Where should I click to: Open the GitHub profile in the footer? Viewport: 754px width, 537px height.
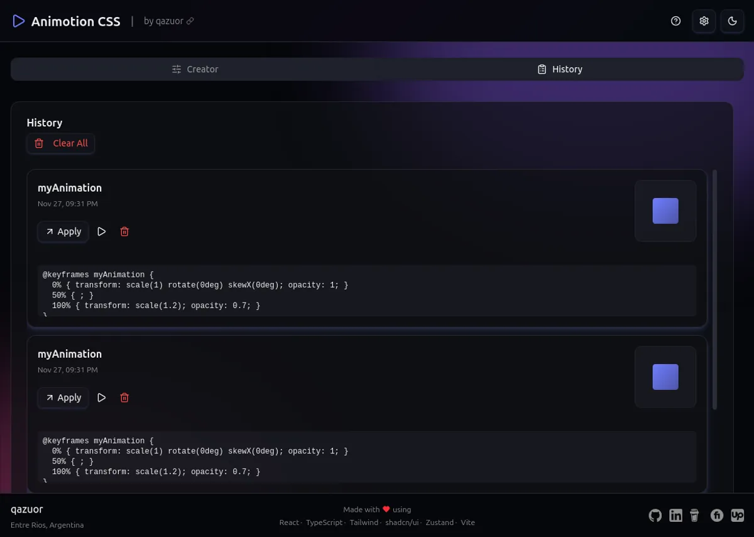click(655, 515)
